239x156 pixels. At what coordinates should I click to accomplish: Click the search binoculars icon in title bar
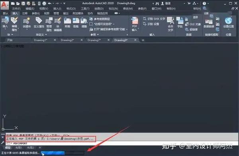coord(157,4)
